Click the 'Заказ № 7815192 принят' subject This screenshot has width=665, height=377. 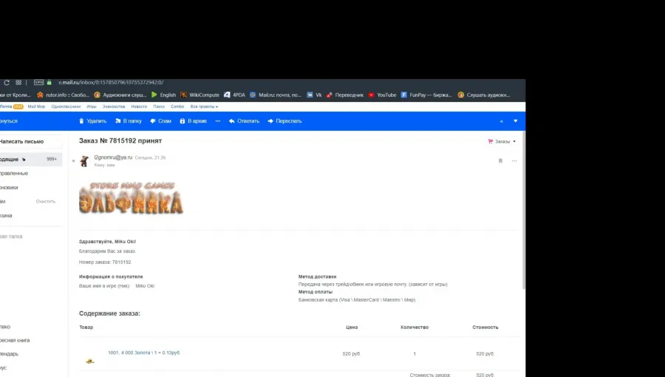pyautogui.click(x=120, y=140)
